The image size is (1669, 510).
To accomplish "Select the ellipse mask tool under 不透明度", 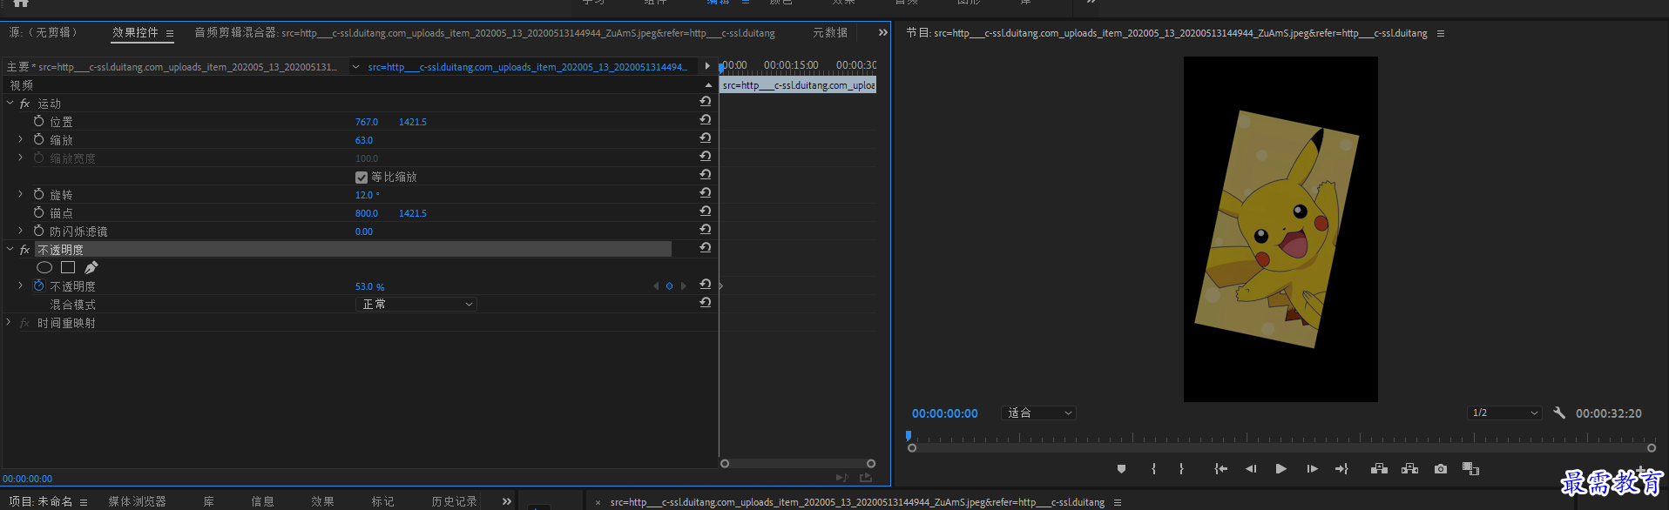I will (x=44, y=267).
